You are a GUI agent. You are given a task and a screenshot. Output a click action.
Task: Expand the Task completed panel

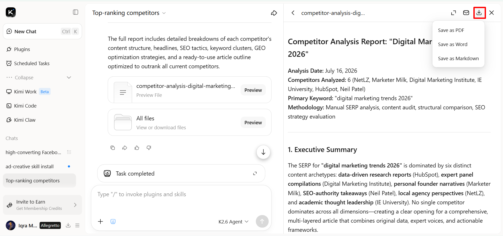[x=255, y=173]
